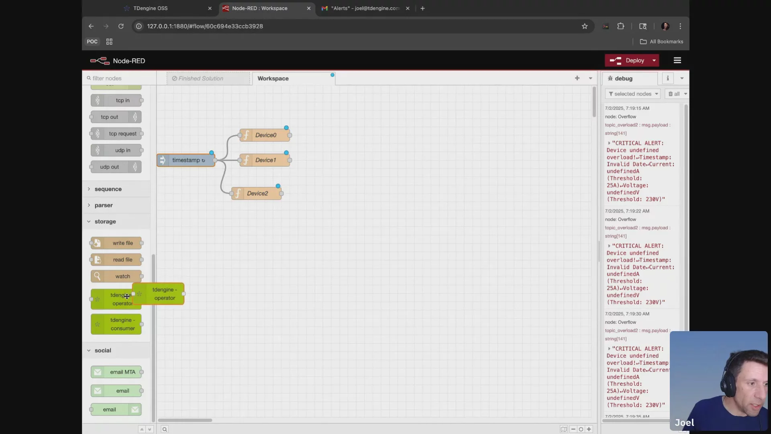This screenshot has width=771, height=434.
Task: Collapse the social palette category
Action: [116, 350]
